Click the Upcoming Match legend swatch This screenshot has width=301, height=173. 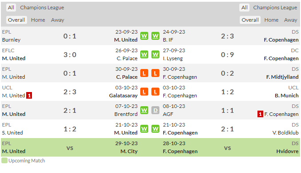pyautogui.click(x=4, y=160)
